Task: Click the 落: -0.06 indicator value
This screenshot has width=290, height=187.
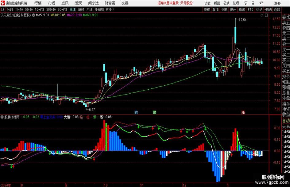Action: pyautogui.click(x=106, y=117)
